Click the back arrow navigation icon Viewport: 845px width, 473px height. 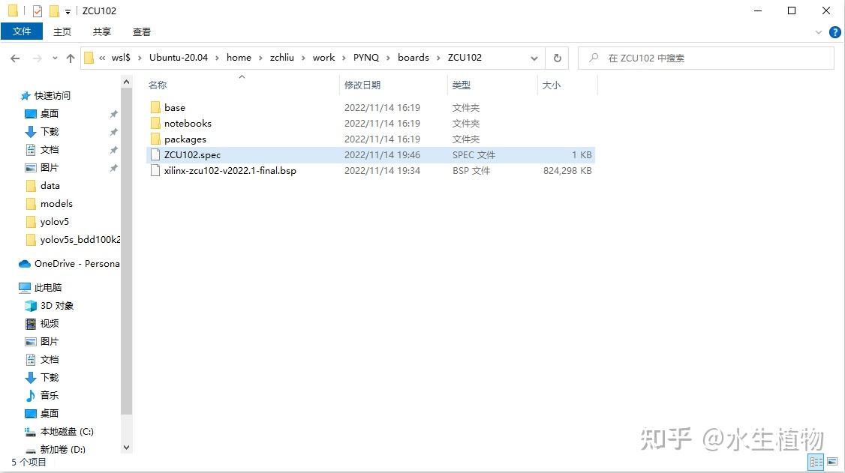17,57
